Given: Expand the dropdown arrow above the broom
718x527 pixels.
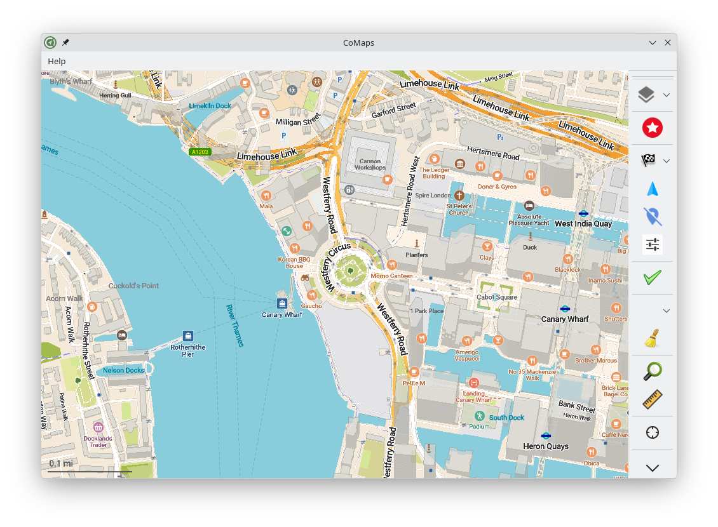Looking at the screenshot, I should [667, 311].
